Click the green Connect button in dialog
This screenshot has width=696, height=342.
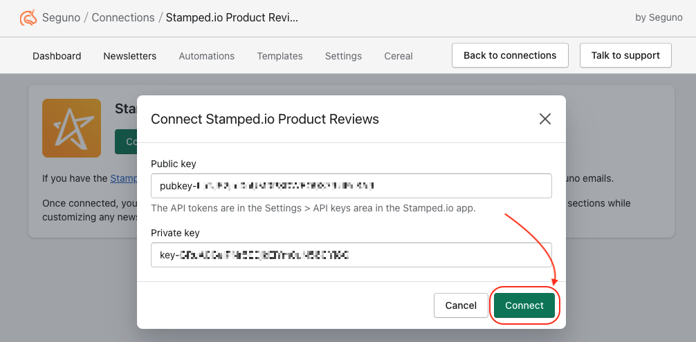click(524, 305)
